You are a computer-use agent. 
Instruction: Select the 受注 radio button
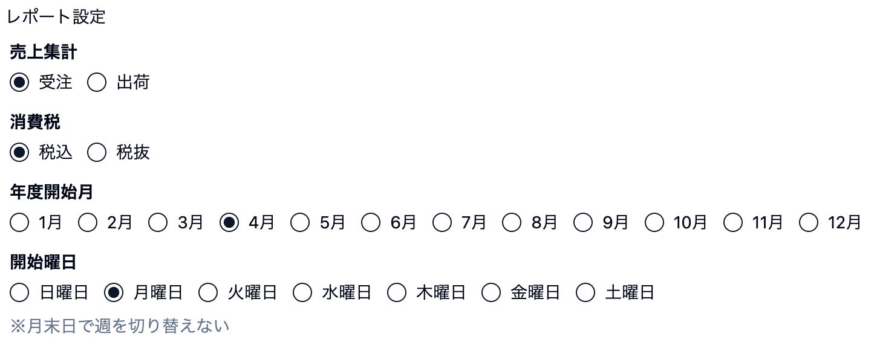19,82
